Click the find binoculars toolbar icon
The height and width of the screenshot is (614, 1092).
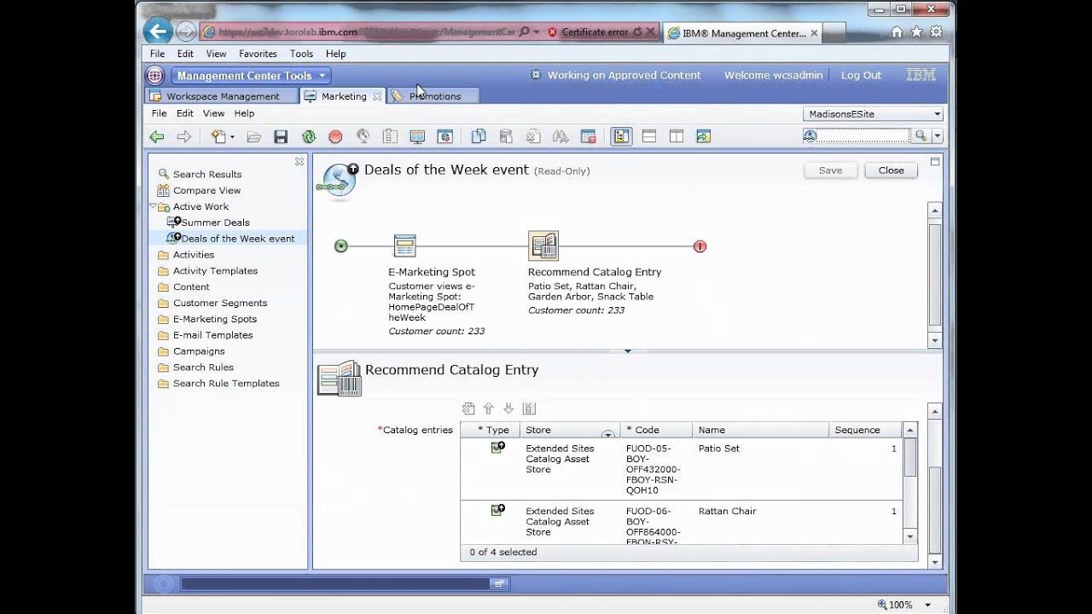561,136
